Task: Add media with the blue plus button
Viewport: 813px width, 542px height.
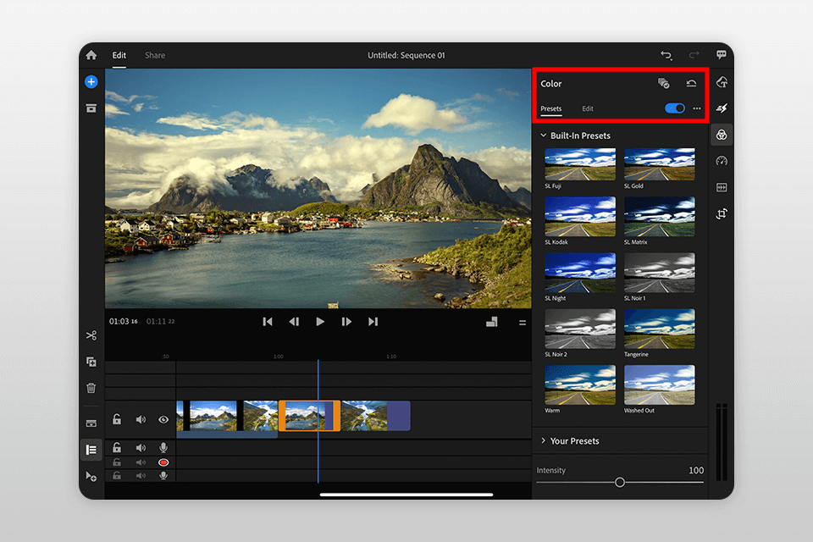Action: (91, 82)
